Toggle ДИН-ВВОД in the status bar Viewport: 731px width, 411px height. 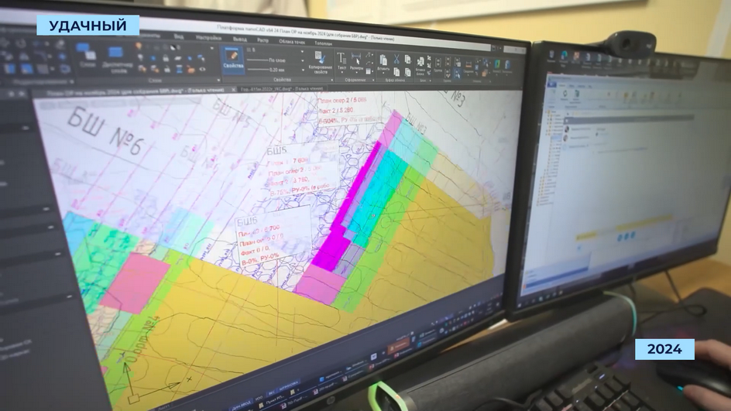pyautogui.click(x=242, y=403)
